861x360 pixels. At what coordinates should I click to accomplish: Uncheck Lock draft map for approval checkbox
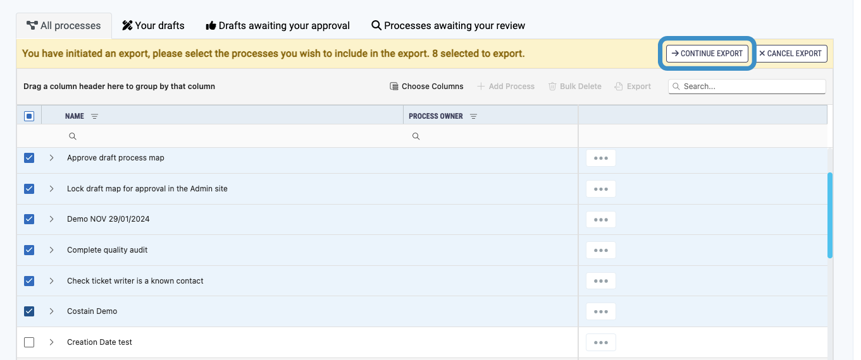pyautogui.click(x=29, y=189)
